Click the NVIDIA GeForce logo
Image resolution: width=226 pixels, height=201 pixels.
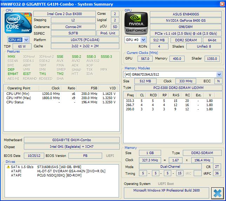pyautogui.click(x=136, y=23)
